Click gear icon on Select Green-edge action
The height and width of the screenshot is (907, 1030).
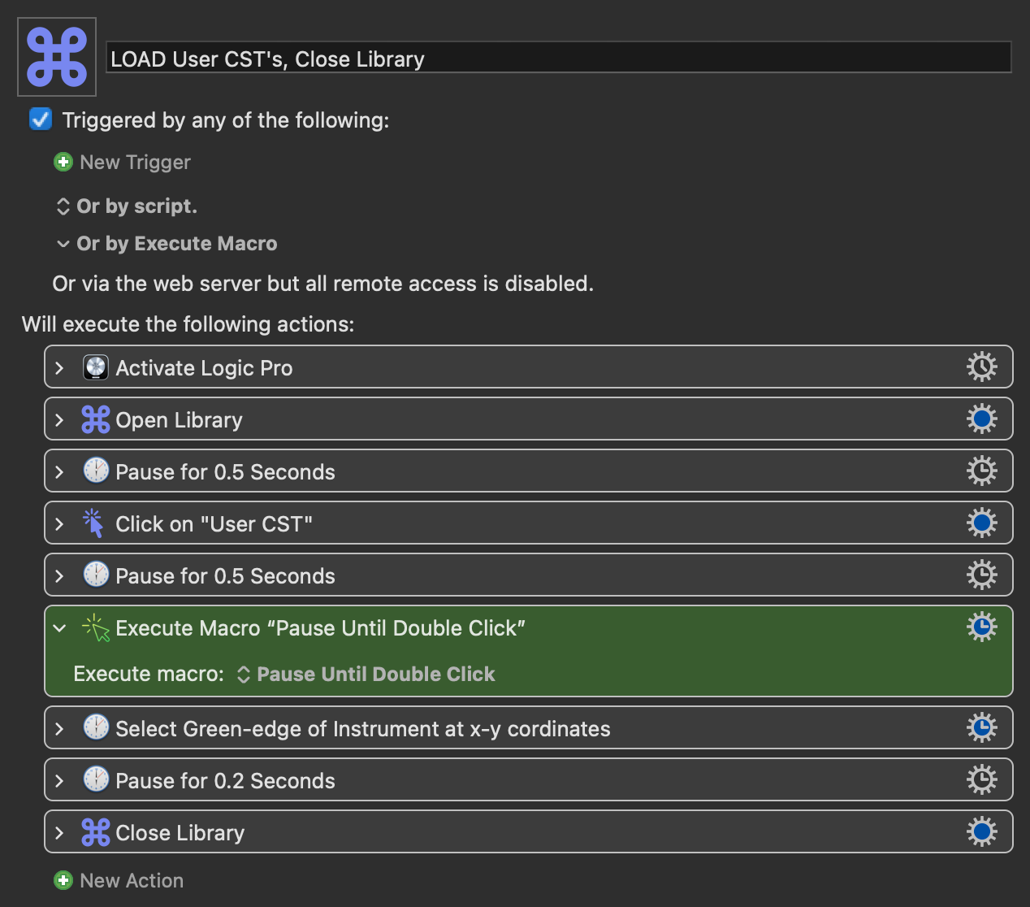coord(981,728)
